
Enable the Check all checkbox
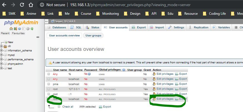(x=59, y=107)
